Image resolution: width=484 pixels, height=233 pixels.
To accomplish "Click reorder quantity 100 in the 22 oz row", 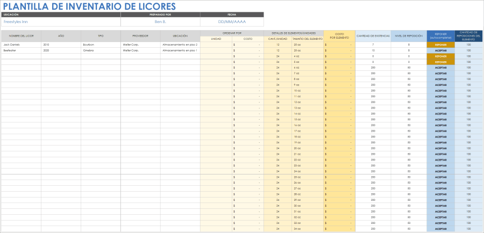I will [x=468, y=160].
